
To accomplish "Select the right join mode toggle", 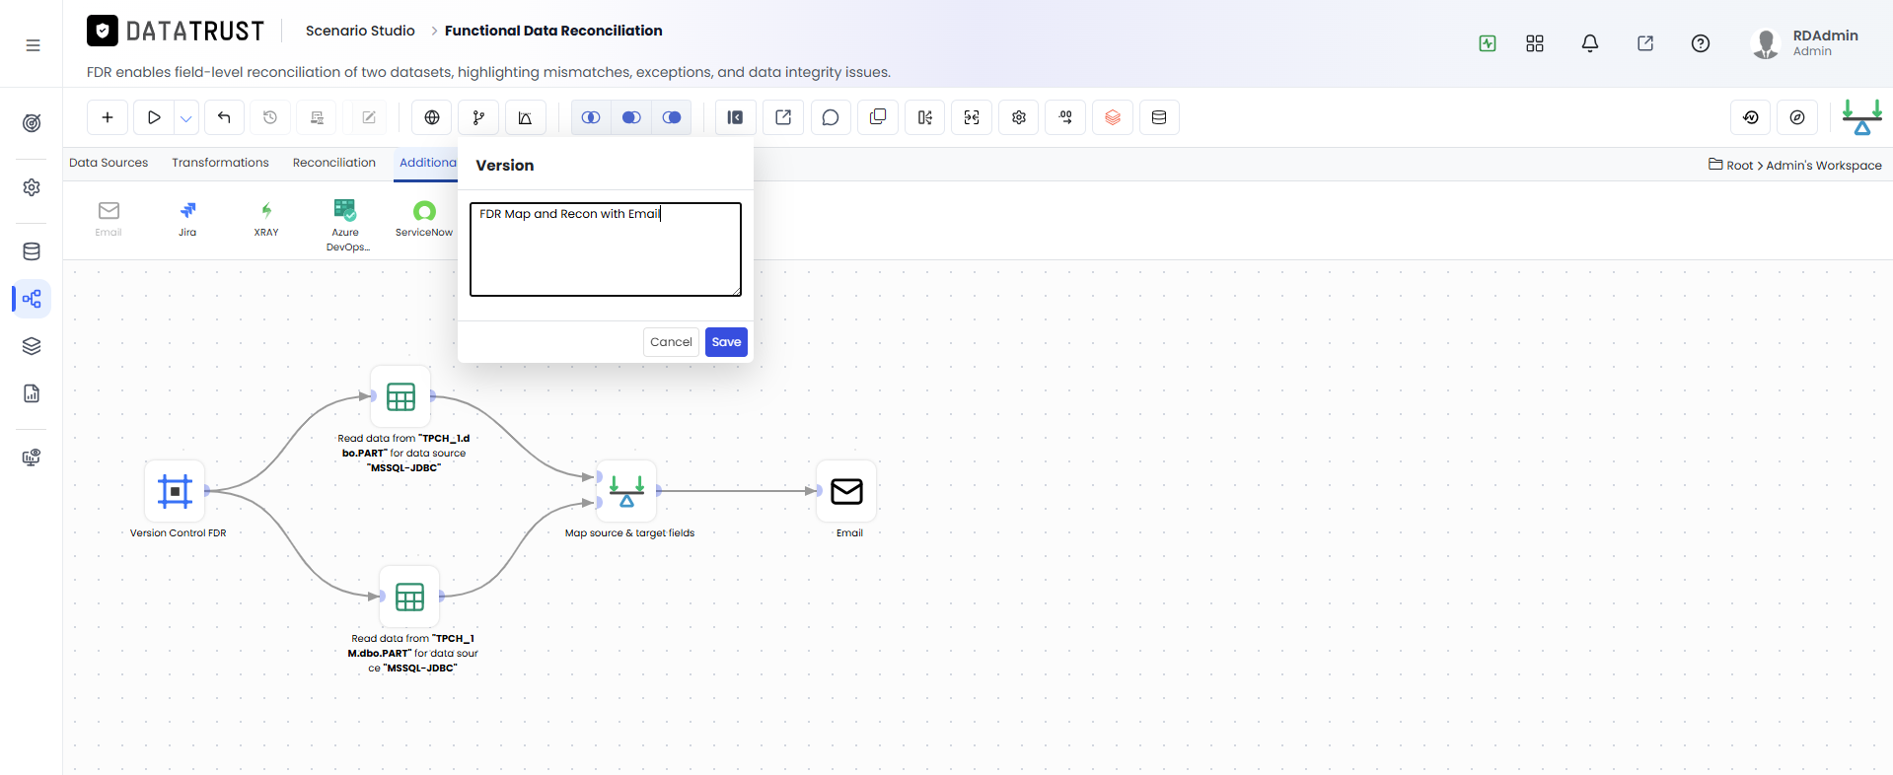I will tap(672, 117).
